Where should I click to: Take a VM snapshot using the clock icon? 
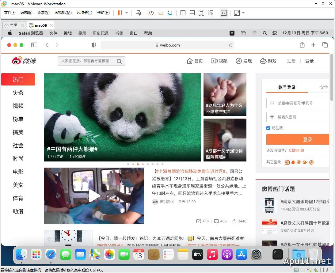(x=151, y=13)
